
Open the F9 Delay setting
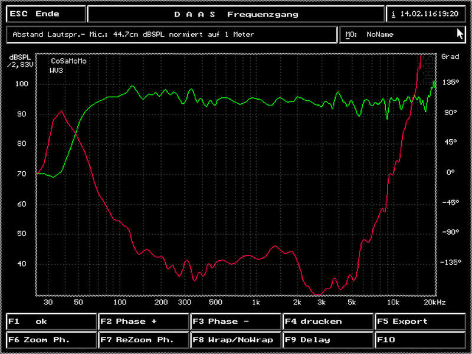[x=328, y=340]
